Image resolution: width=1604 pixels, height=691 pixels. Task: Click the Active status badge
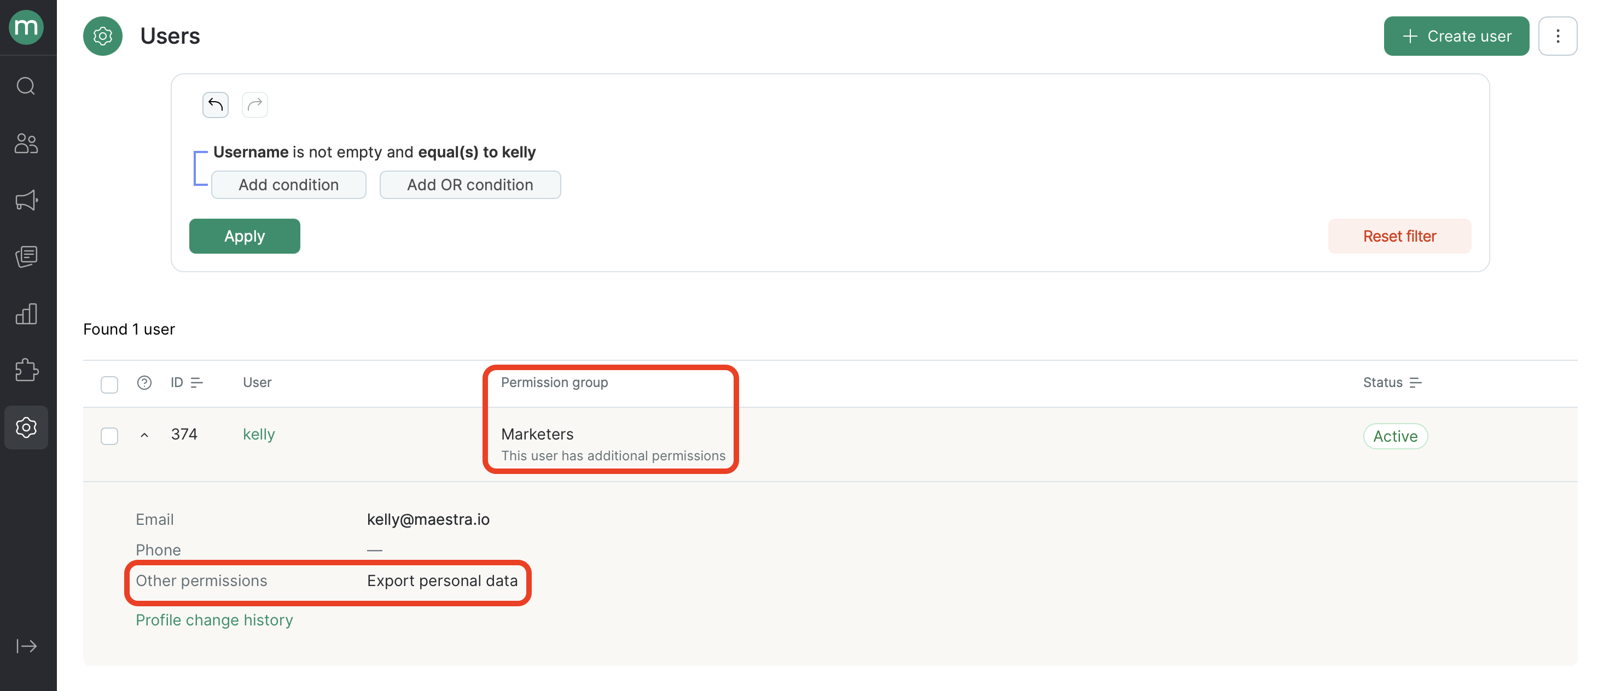point(1396,436)
